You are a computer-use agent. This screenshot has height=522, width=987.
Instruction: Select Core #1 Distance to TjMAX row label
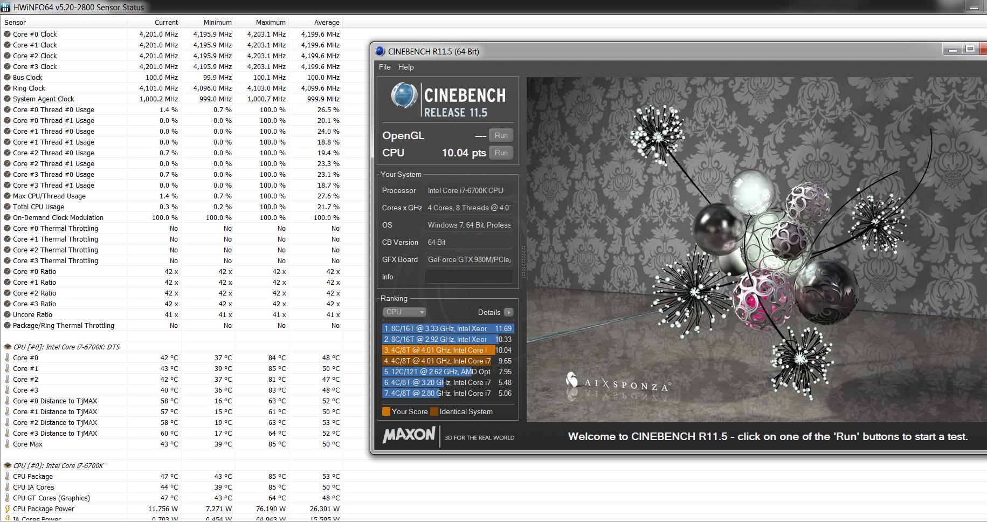tap(55, 411)
